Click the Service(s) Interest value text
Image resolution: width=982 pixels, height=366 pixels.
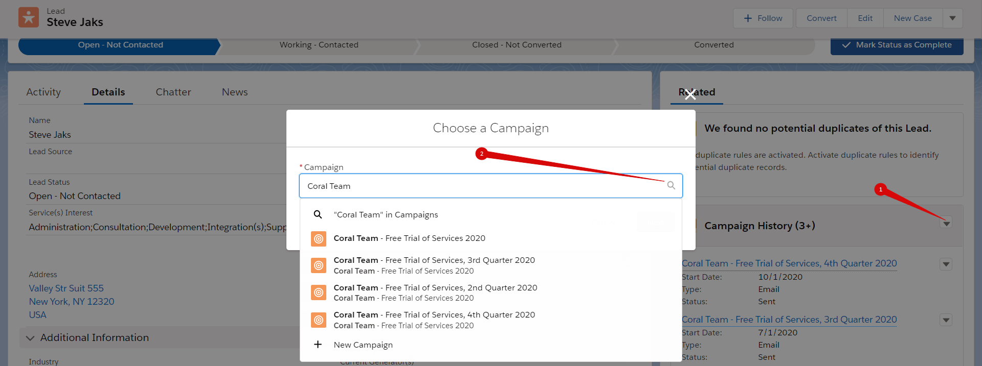[158, 227]
